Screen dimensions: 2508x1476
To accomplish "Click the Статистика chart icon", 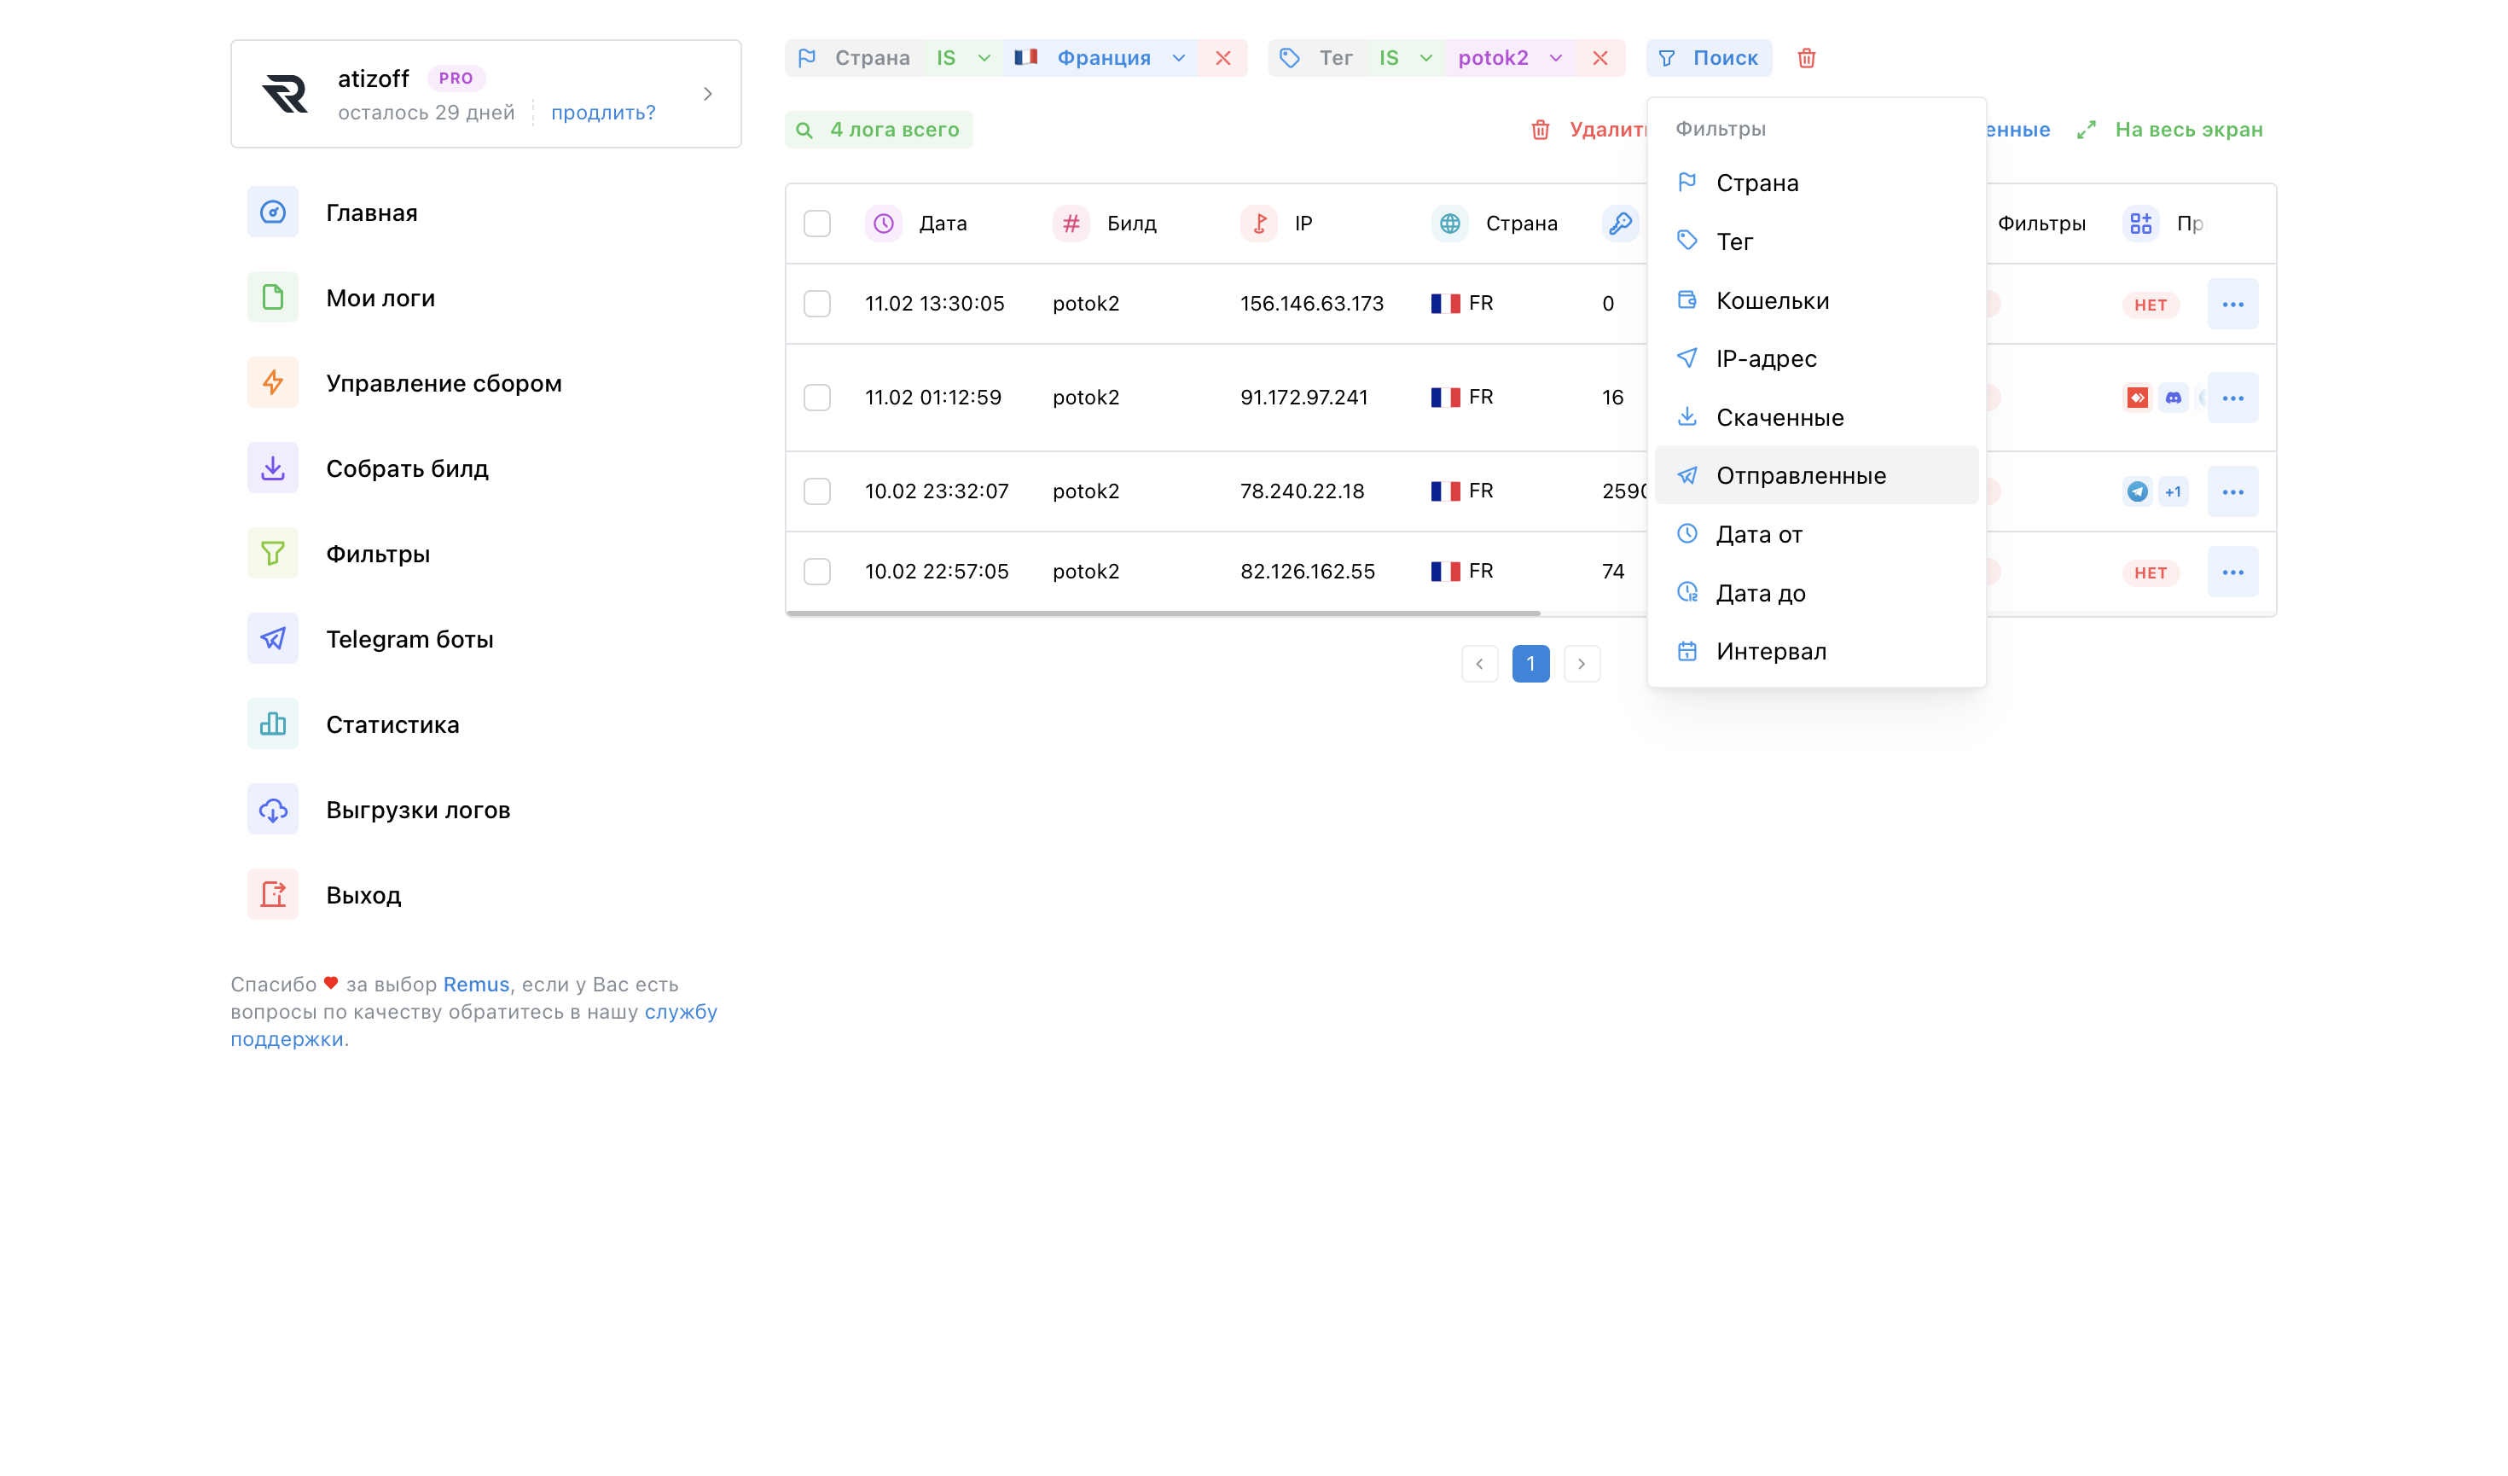I will point(273,723).
